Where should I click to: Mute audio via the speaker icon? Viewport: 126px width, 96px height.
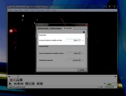click(105, 84)
